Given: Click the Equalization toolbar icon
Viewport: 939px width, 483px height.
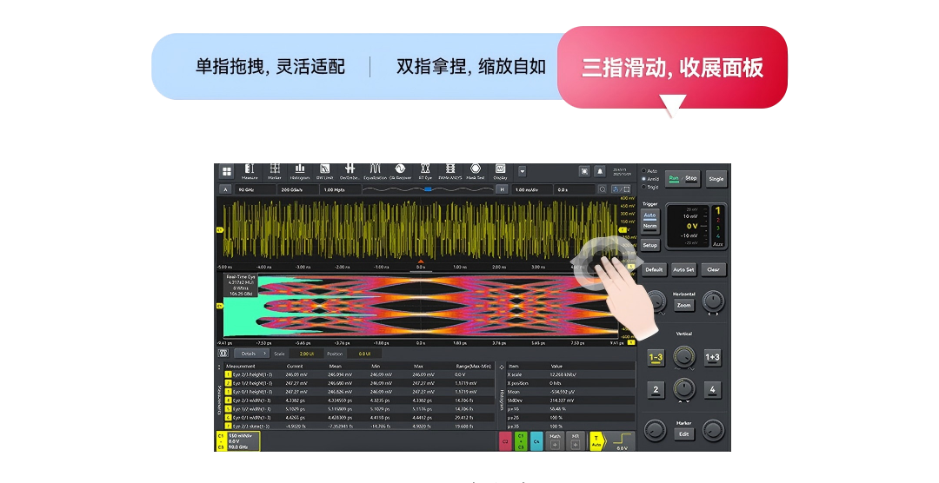Looking at the screenshot, I should [375, 171].
